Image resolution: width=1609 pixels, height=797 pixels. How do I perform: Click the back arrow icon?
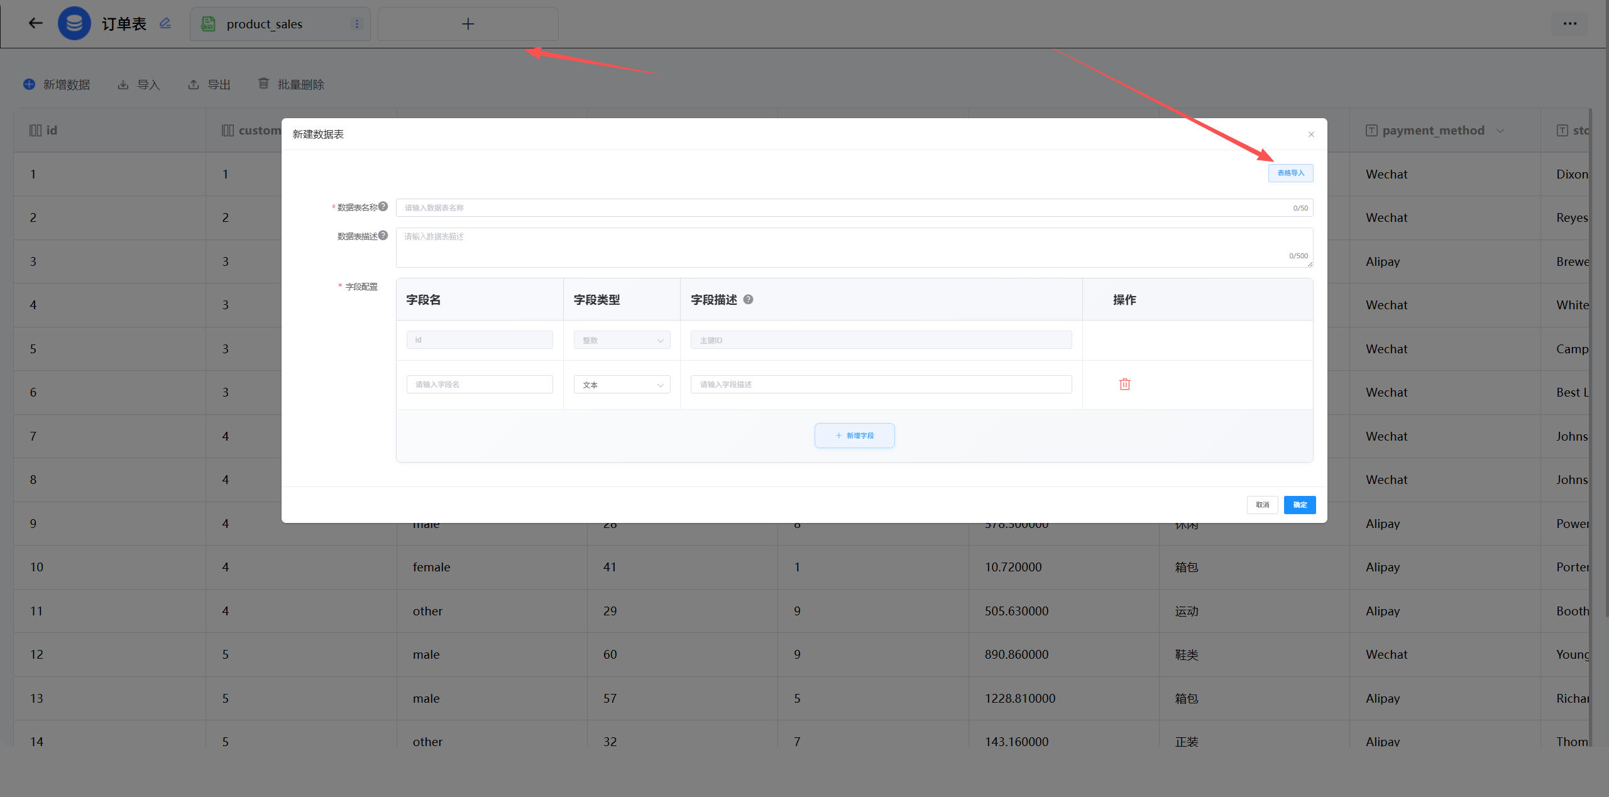(x=35, y=23)
